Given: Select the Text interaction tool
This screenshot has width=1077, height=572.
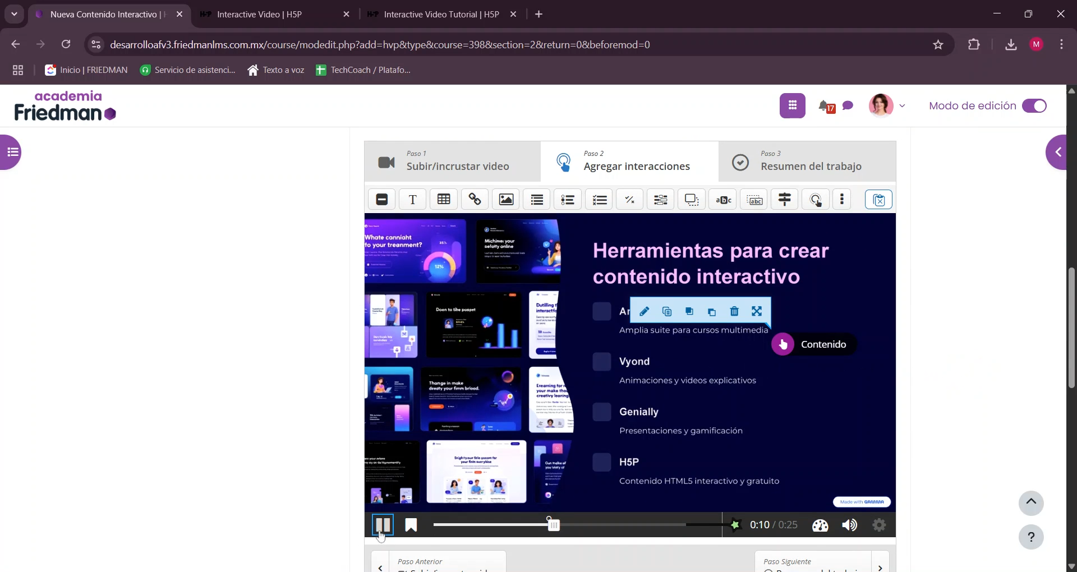Looking at the screenshot, I should point(413,200).
